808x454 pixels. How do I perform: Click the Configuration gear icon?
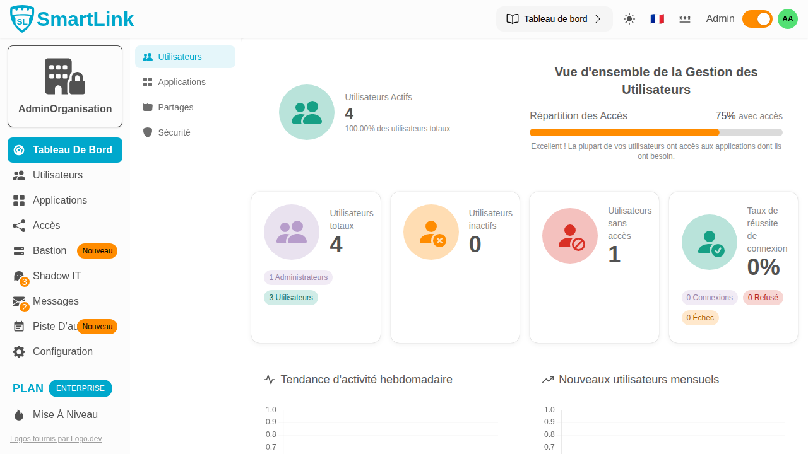point(19,351)
